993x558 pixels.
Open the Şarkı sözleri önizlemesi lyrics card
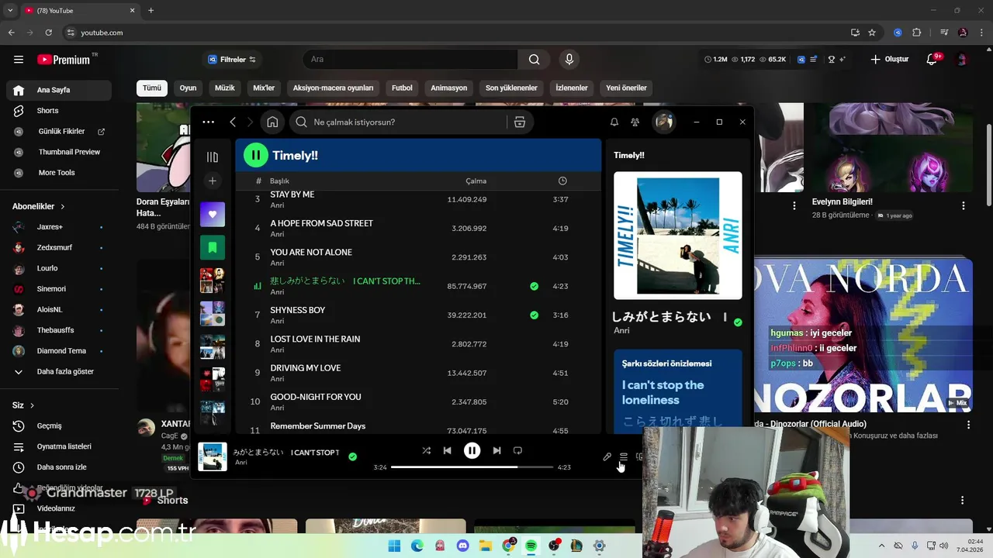tap(677, 391)
